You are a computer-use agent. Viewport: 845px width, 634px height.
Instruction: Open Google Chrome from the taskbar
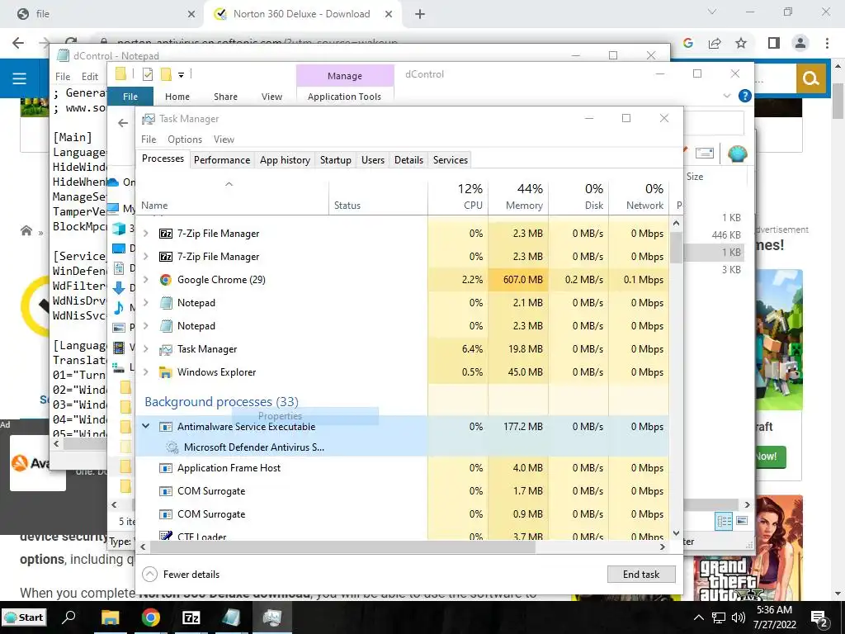coord(151,617)
